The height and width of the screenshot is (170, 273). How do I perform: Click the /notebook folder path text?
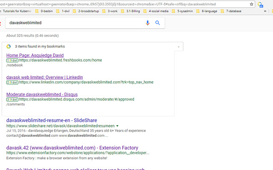[x=15, y=65]
